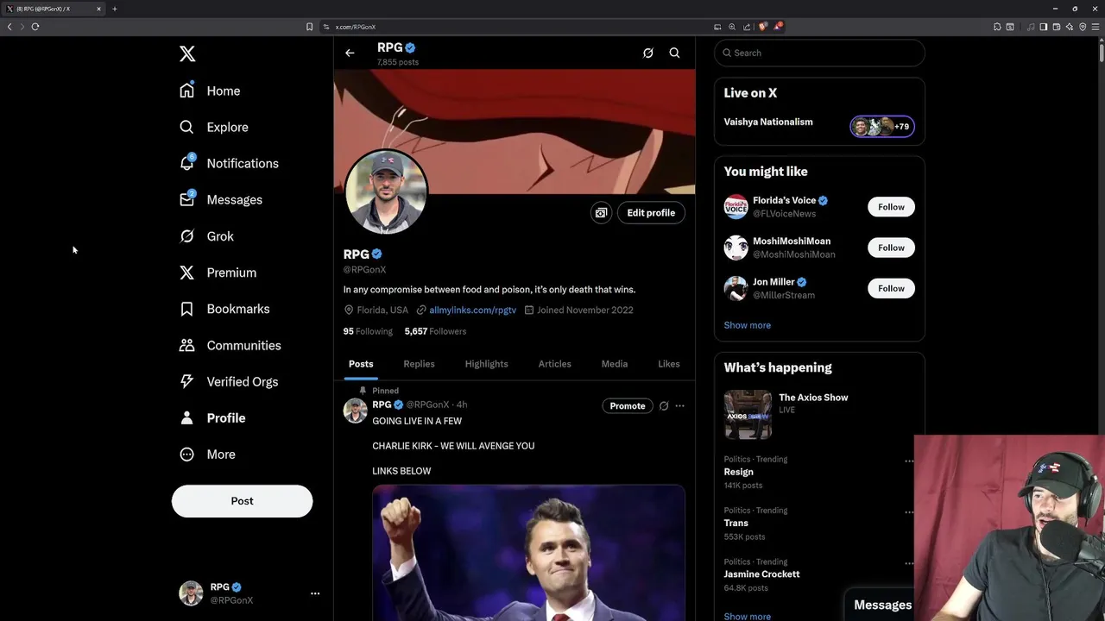
Task: Go back with the header arrow
Action: pyautogui.click(x=350, y=53)
